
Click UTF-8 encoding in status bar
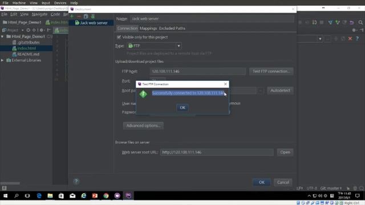pyautogui.click(x=312, y=188)
